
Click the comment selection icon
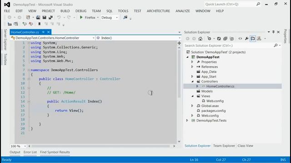tap(24, 24)
